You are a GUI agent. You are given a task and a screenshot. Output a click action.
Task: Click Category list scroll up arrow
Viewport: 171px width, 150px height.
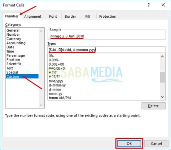click(x=41, y=31)
